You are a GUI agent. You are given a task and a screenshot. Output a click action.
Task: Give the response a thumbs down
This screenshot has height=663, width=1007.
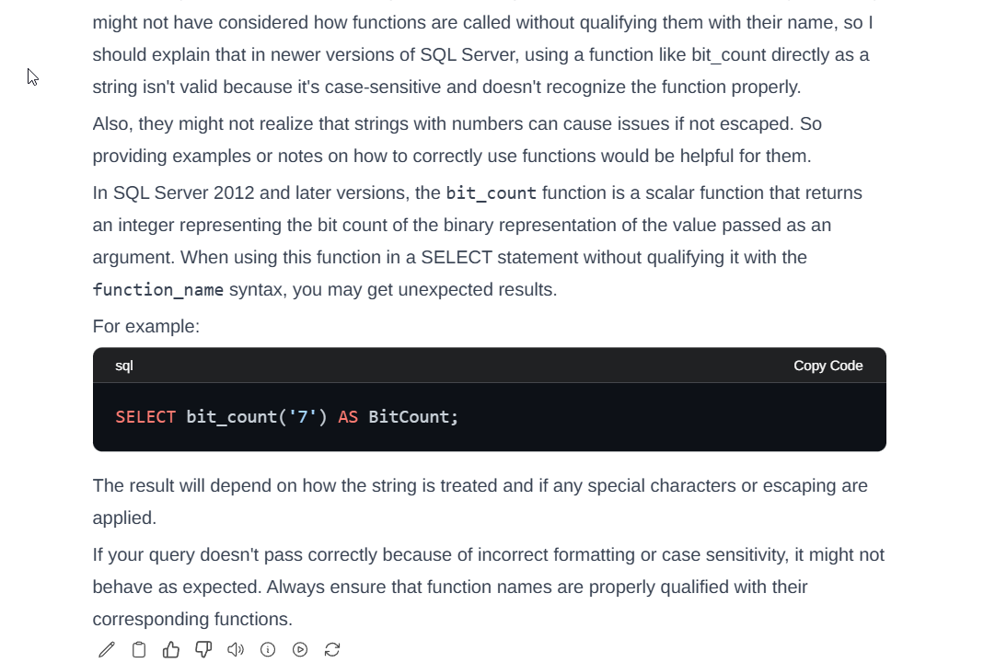click(x=203, y=650)
